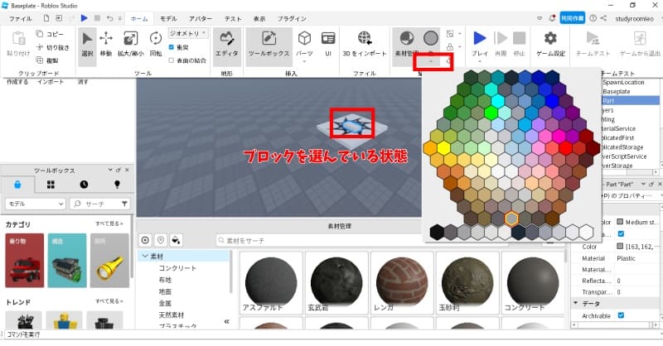Screen dimensions: 663x346
Task: Click ゲームから退出 exit icon
Action: click(640, 38)
